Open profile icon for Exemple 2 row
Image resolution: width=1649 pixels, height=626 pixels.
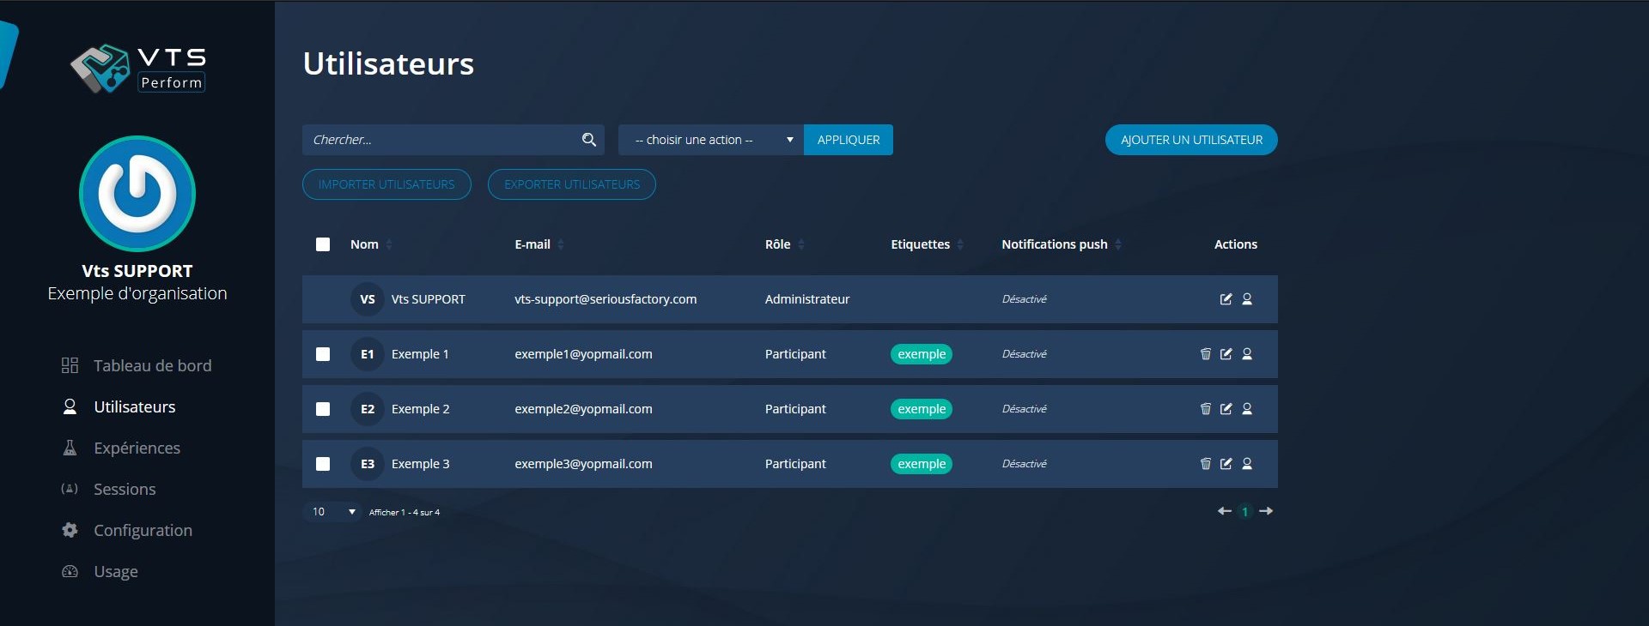pos(1247,409)
